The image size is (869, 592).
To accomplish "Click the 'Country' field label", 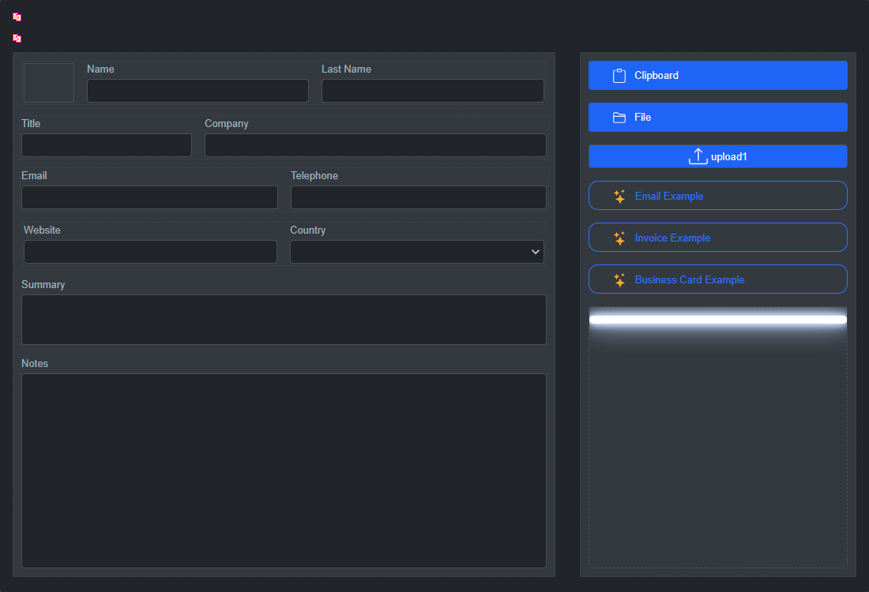I will click(308, 230).
